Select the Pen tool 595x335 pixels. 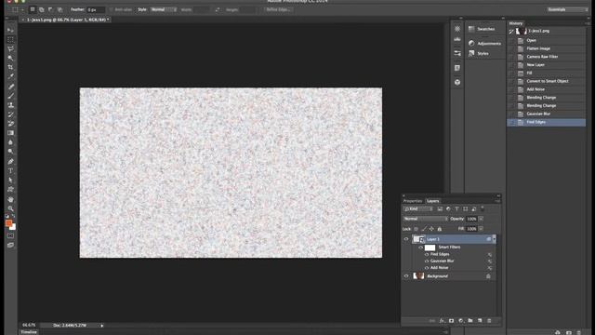click(x=10, y=162)
